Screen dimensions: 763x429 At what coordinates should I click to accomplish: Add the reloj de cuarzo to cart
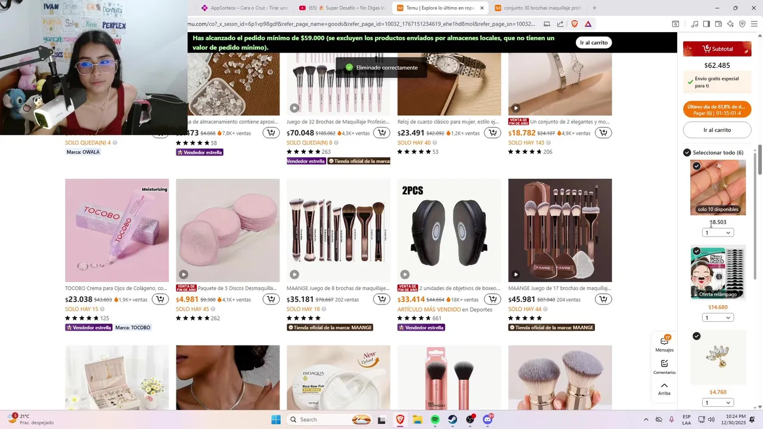click(492, 133)
